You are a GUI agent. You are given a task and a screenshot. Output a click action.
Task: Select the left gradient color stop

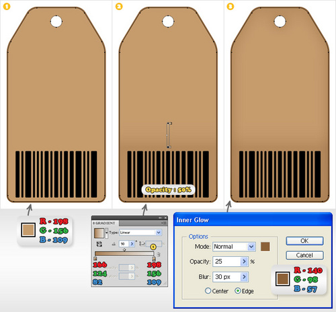[95, 259]
